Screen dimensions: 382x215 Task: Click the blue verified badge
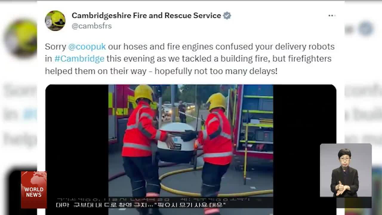pos(227,16)
